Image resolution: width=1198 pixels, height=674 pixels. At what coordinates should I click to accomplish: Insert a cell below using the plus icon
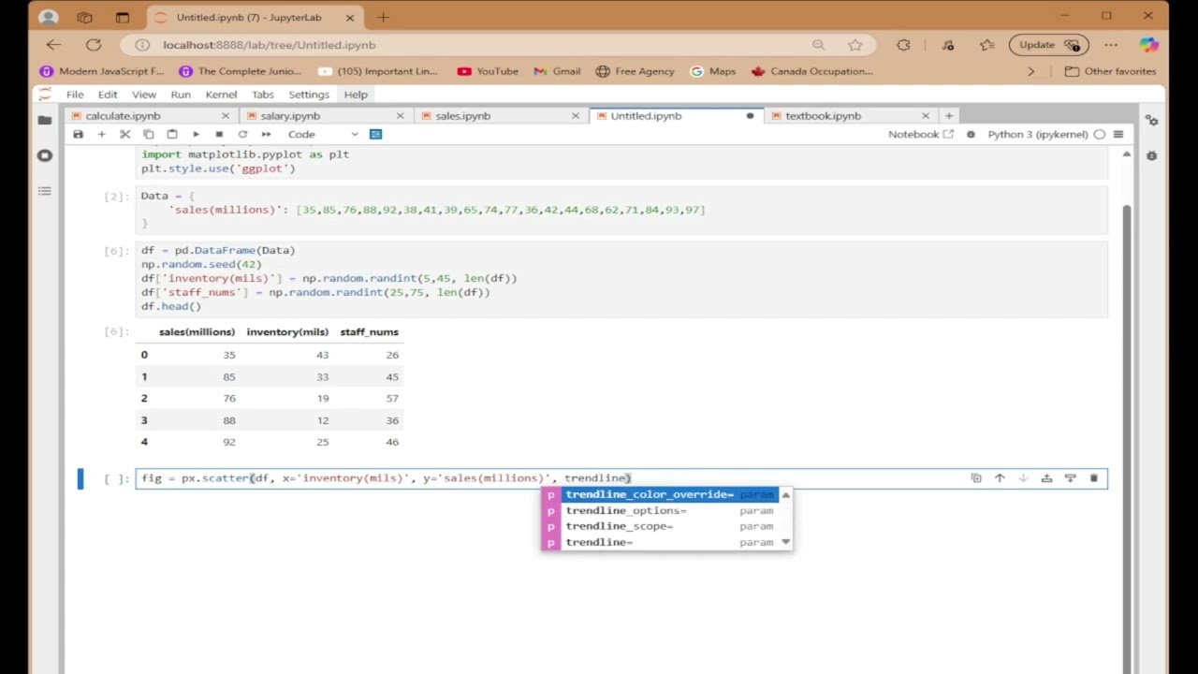pyautogui.click(x=101, y=134)
